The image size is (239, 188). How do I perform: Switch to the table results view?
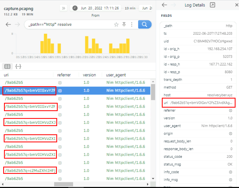tap(7, 66)
